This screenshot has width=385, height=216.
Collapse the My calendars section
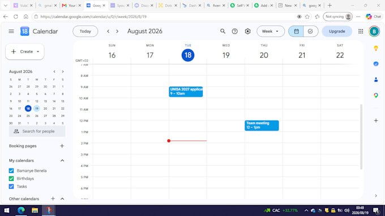pyautogui.click(x=62, y=161)
